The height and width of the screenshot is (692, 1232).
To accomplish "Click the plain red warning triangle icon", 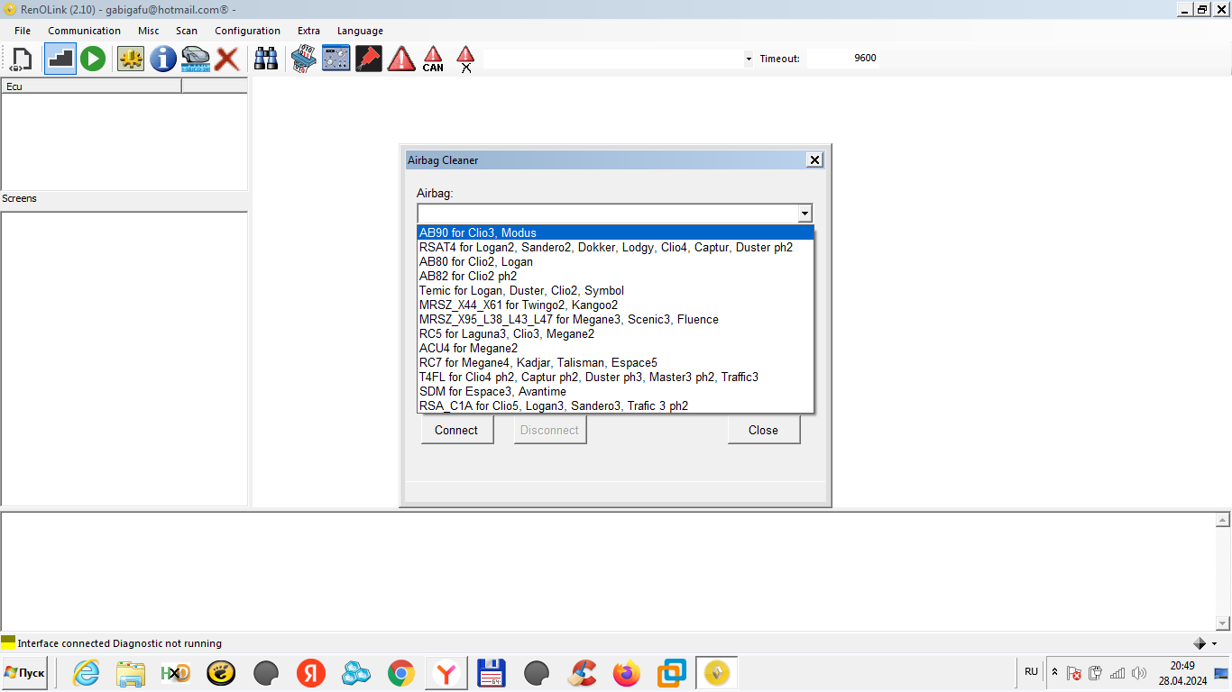I will (401, 59).
